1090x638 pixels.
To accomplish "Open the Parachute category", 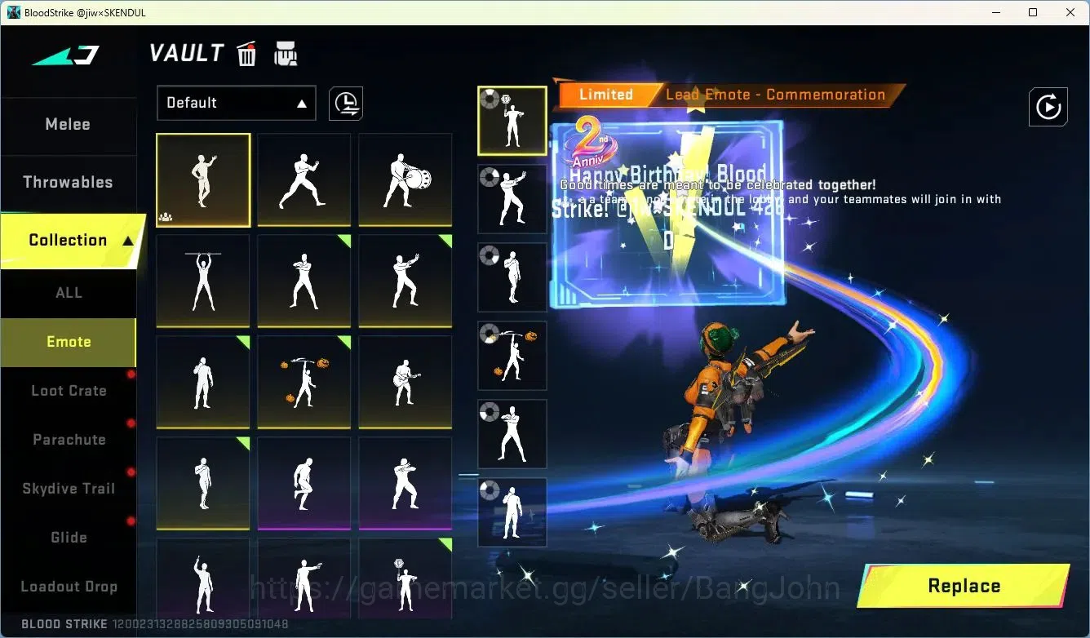I will (69, 440).
